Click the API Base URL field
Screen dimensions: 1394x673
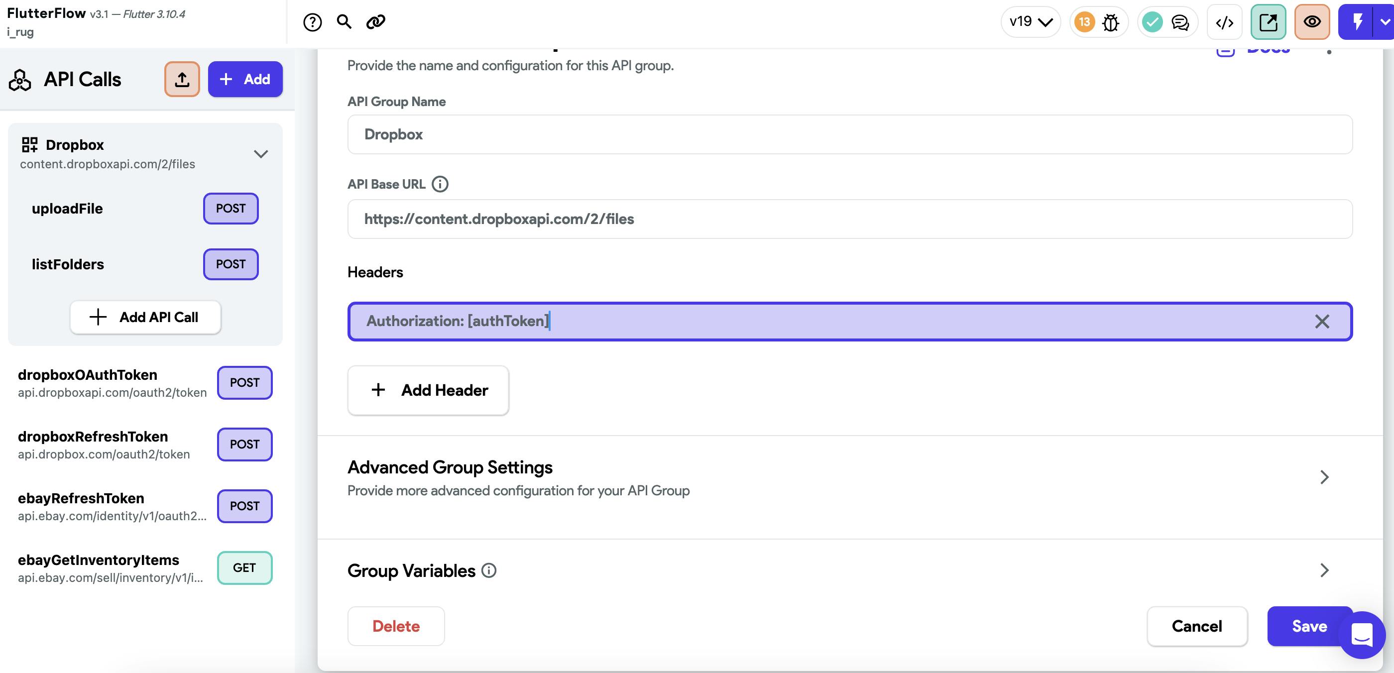point(850,219)
